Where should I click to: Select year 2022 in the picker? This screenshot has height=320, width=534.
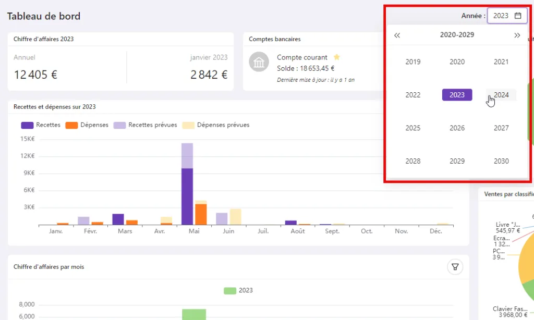pyautogui.click(x=413, y=95)
